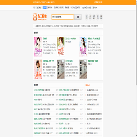Focus the novel search input field

coord(62,17)
